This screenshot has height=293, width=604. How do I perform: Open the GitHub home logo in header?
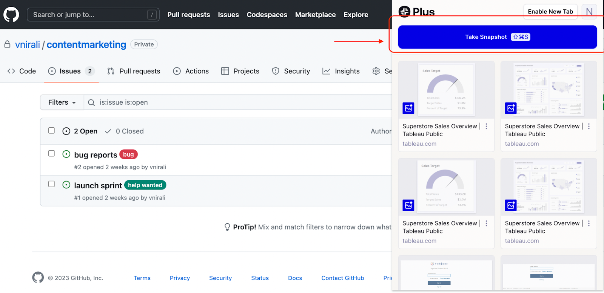click(x=11, y=15)
